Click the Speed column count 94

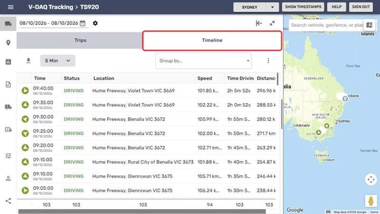coord(210,204)
